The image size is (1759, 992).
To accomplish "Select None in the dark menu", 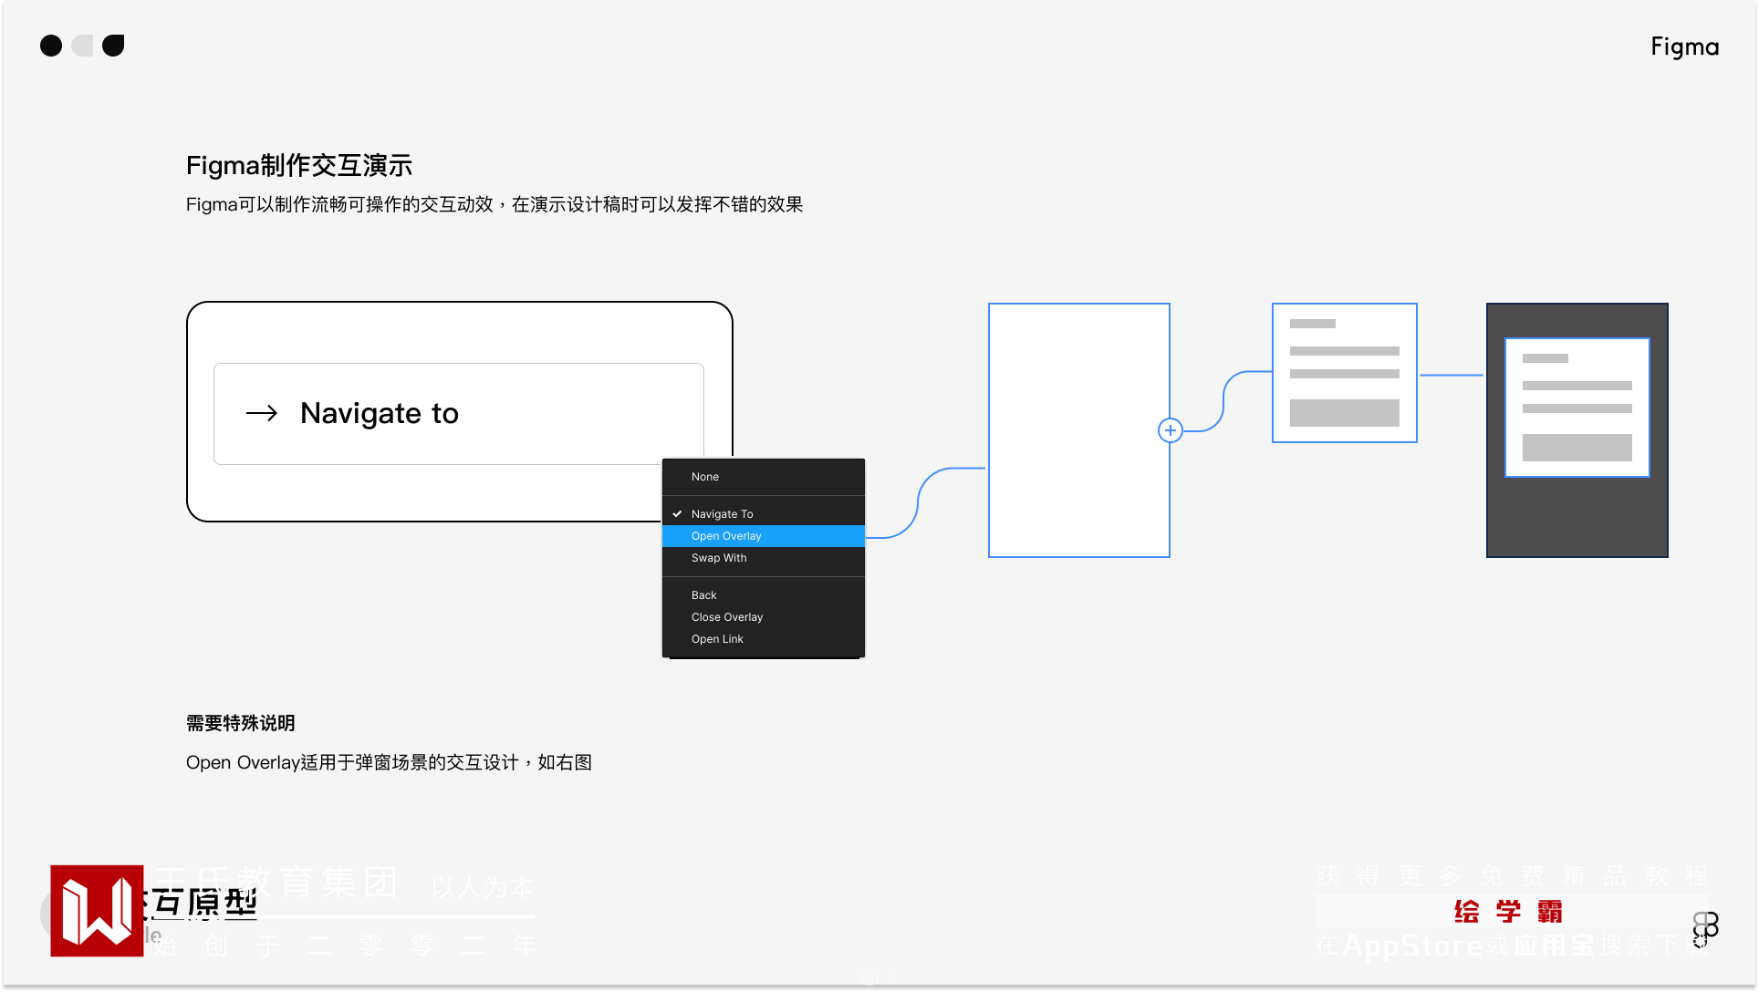I will click(x=705, y=477).
